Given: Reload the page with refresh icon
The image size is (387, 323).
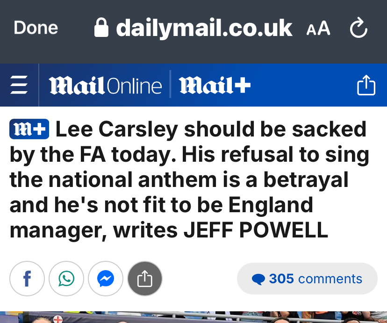Looking at the screenshot, I should coord(358,28).
